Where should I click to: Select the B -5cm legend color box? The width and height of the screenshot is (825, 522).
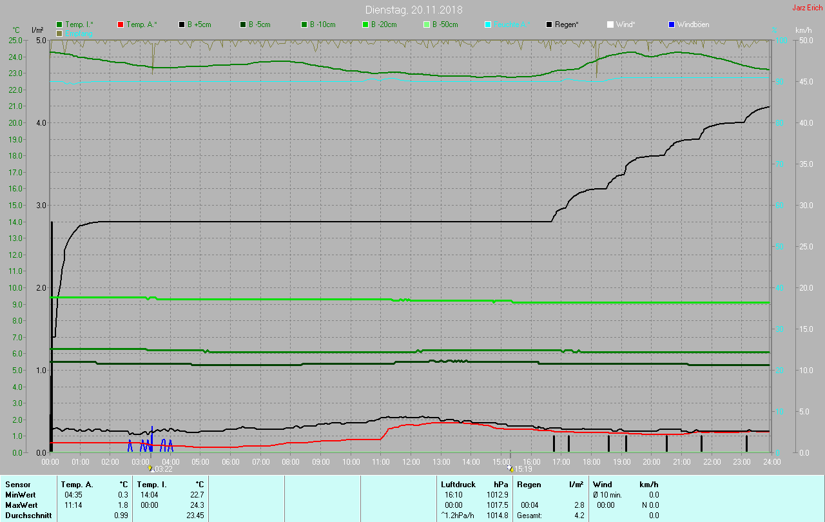click(x=243, y=24)
